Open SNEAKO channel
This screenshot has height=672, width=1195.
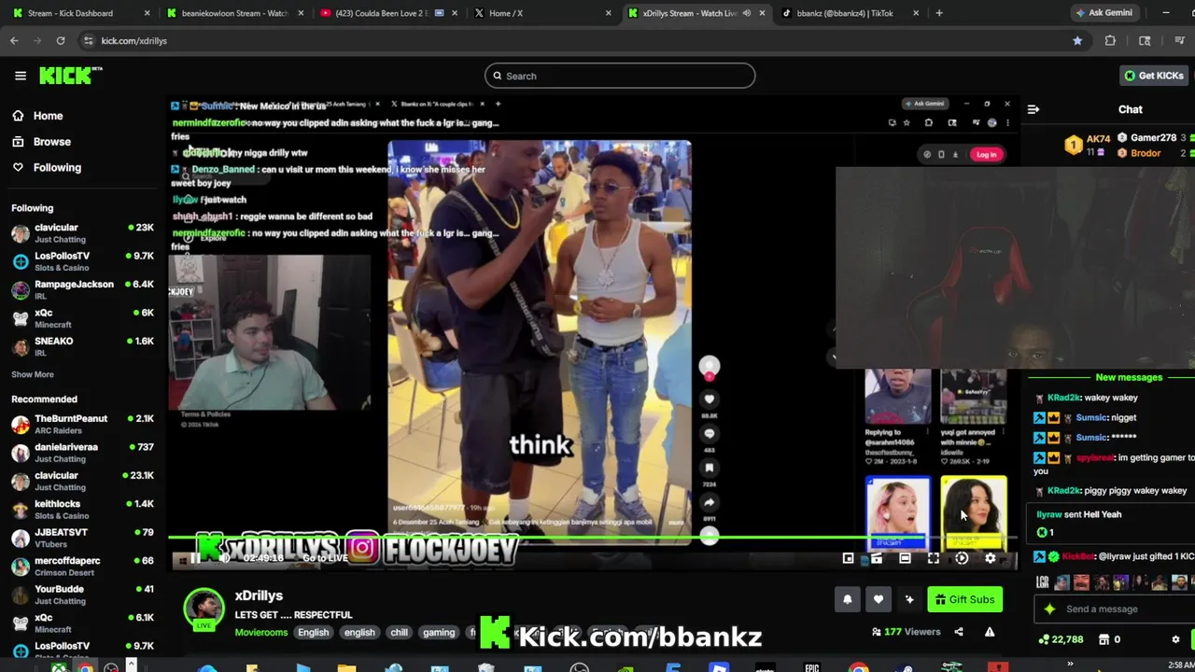pos(82,346)
